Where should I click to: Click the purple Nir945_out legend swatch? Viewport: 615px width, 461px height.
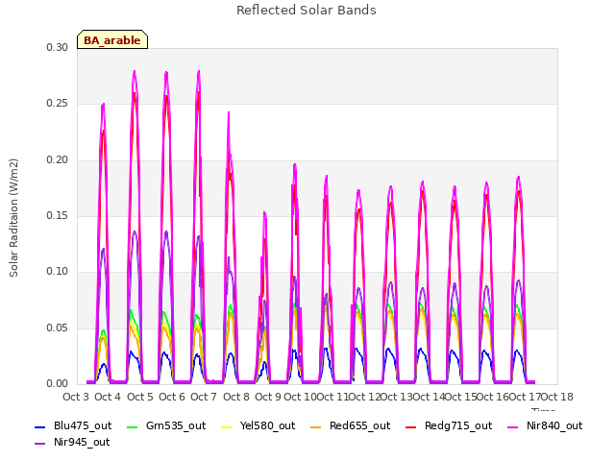point(40,444)
